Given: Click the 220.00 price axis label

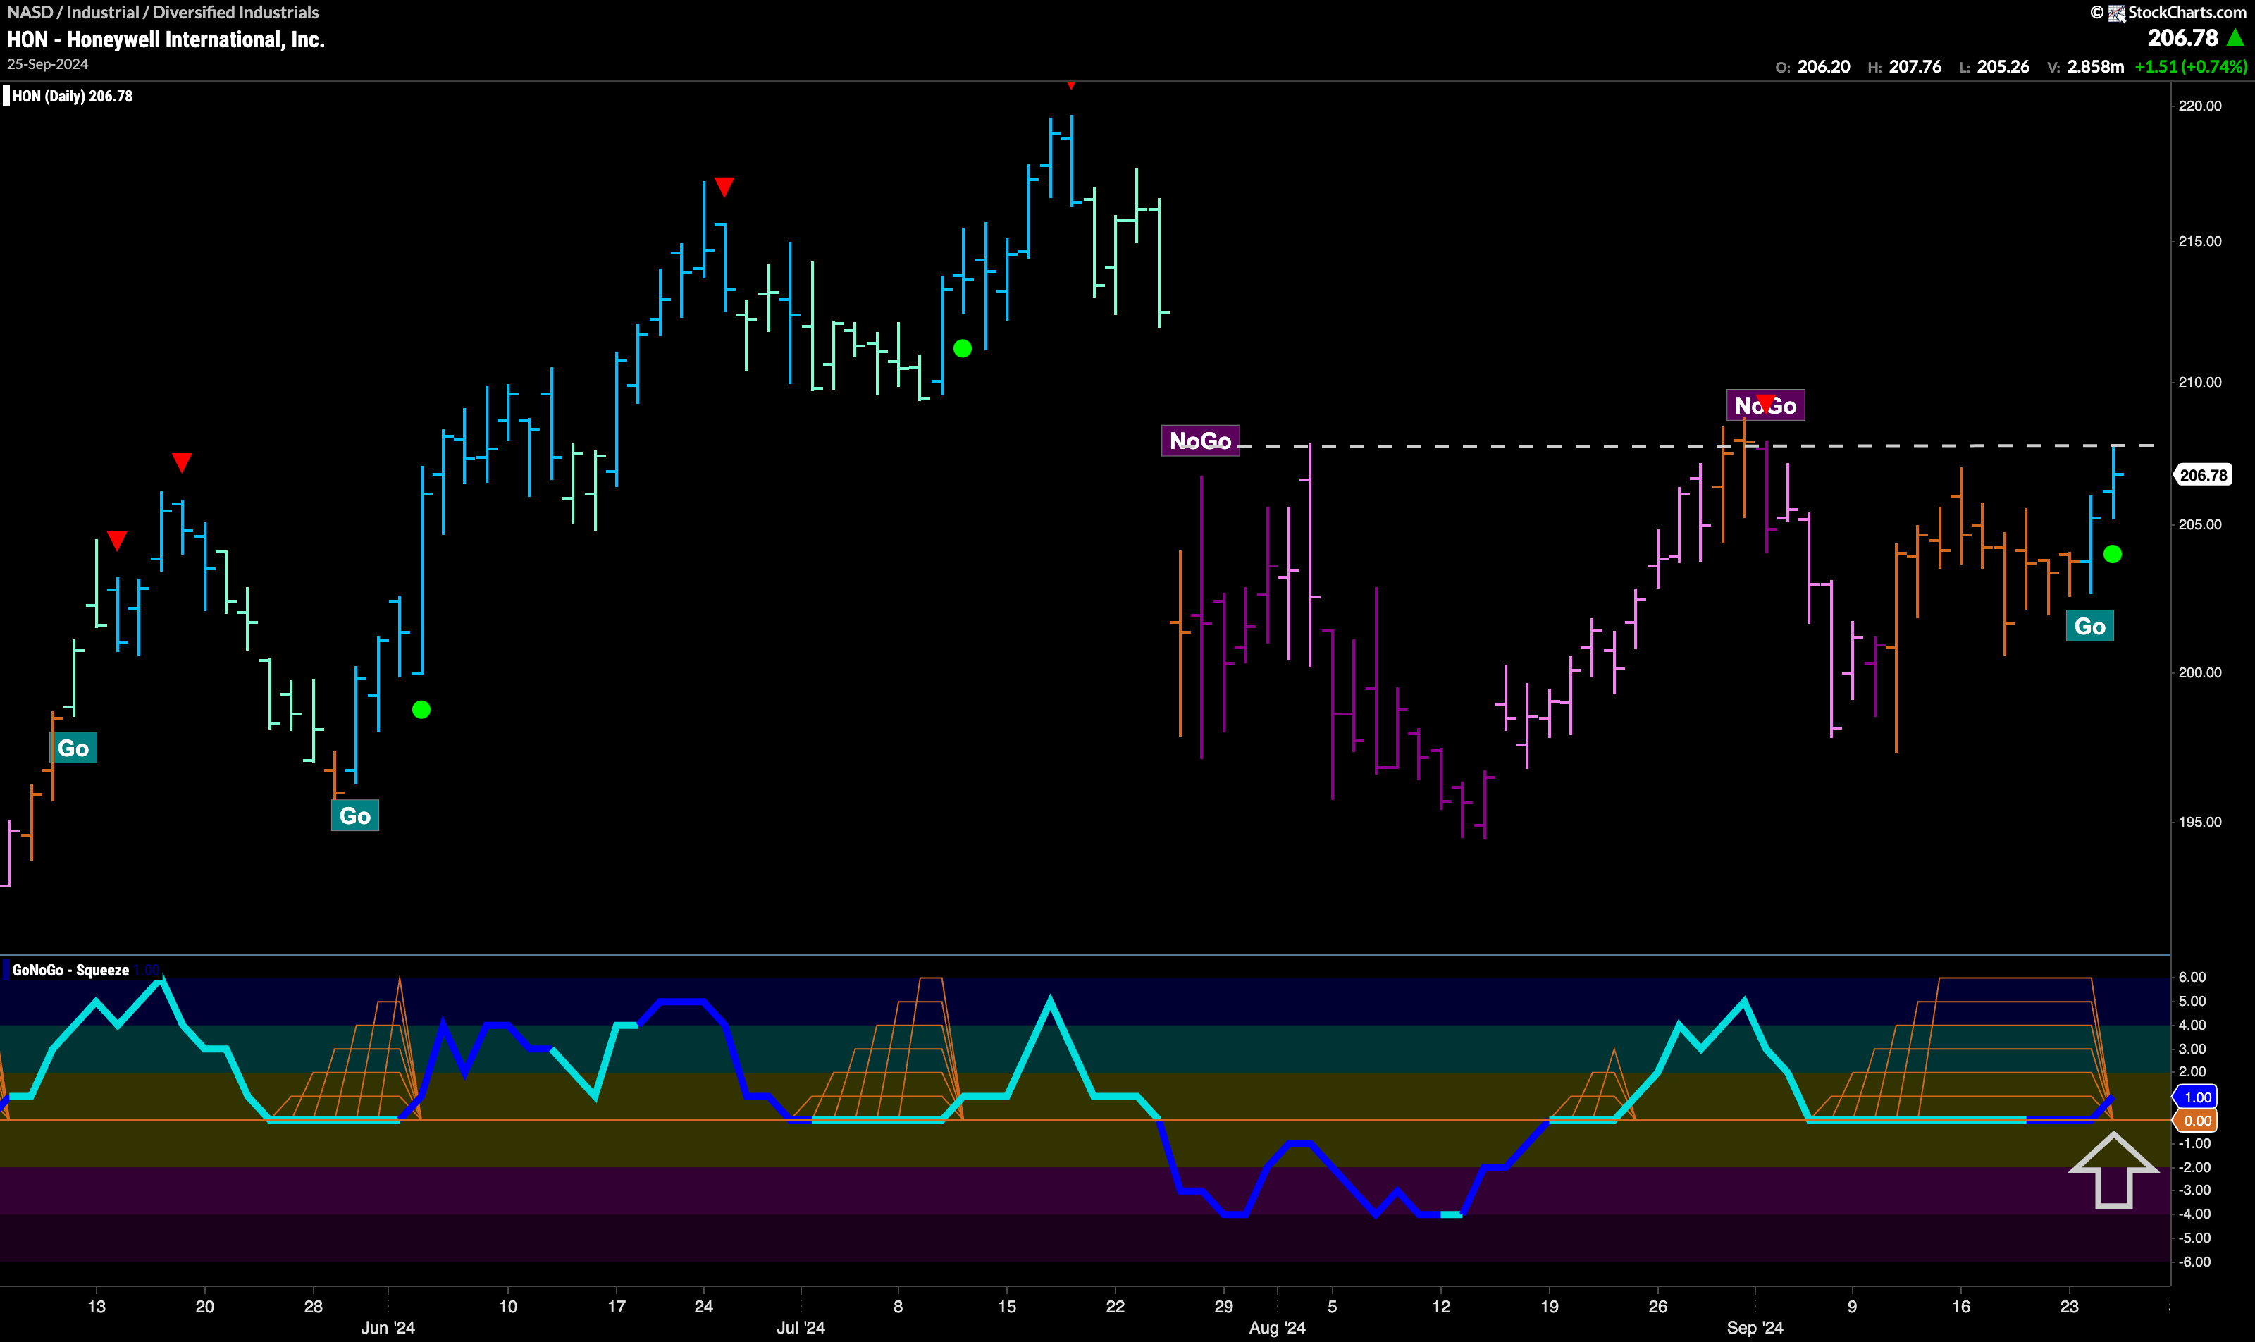Looking at the screenshot, I should coord(2200,106).
